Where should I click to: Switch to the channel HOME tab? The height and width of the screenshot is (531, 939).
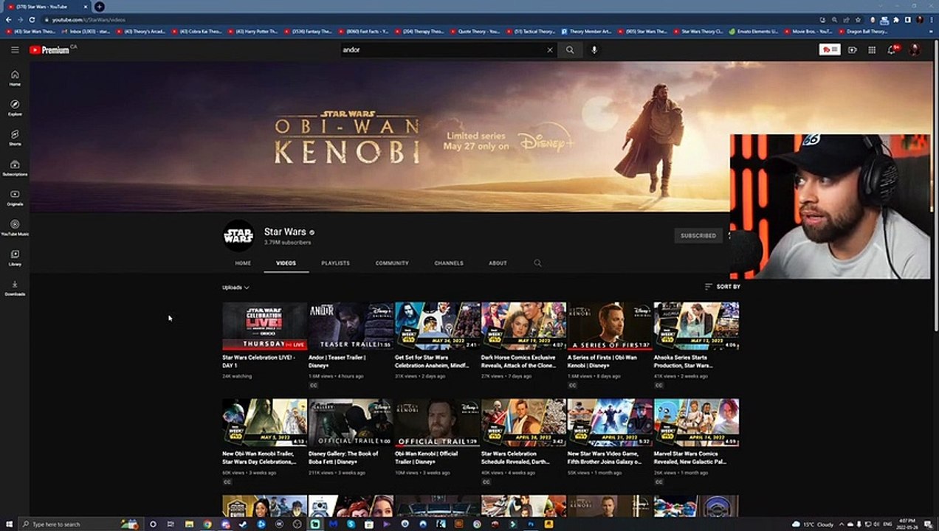(x=243, y=263)
